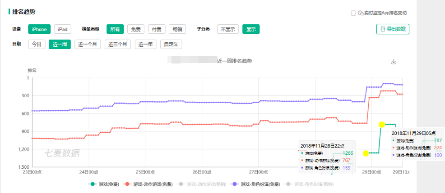Choose 近三个月 date range
445x193 pixels.
118,44
